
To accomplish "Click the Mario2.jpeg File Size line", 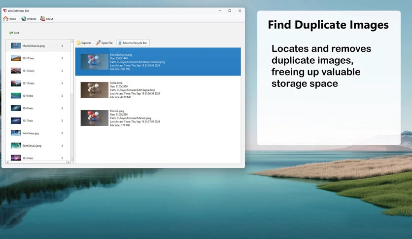I will point(120,125).
